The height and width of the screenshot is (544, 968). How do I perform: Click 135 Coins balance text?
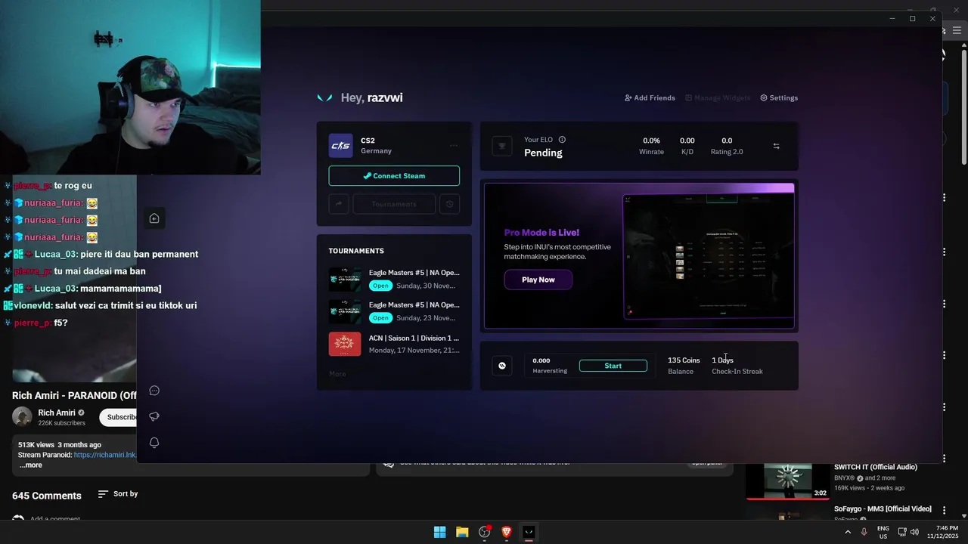(684, 360)
